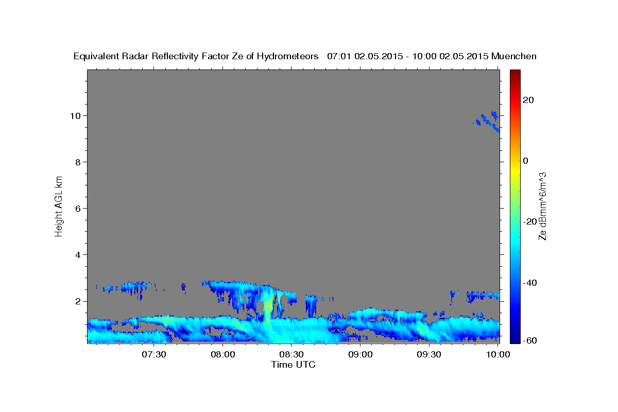Click the colorbar value -20
Screen dimensions: 618x412
529,221
